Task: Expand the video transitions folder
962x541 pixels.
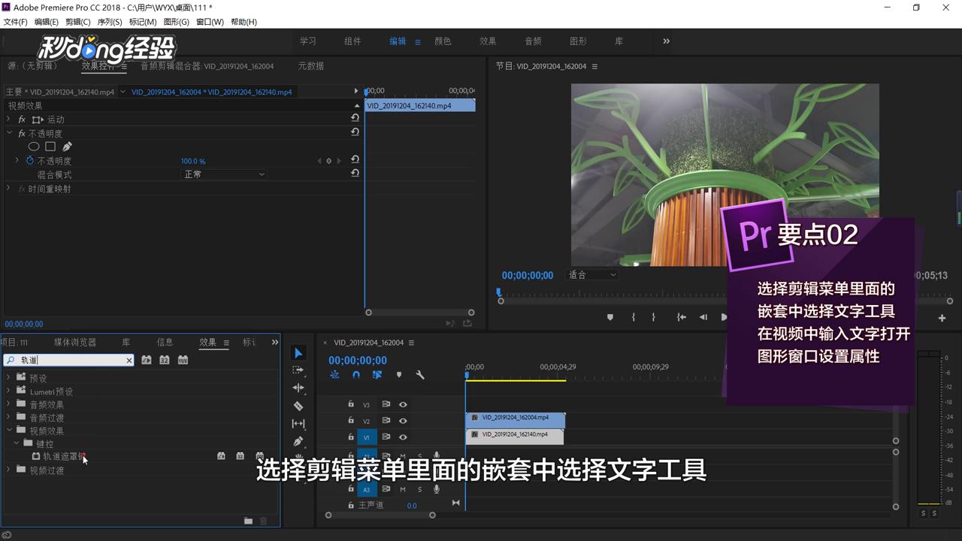Action: [9, 470]
